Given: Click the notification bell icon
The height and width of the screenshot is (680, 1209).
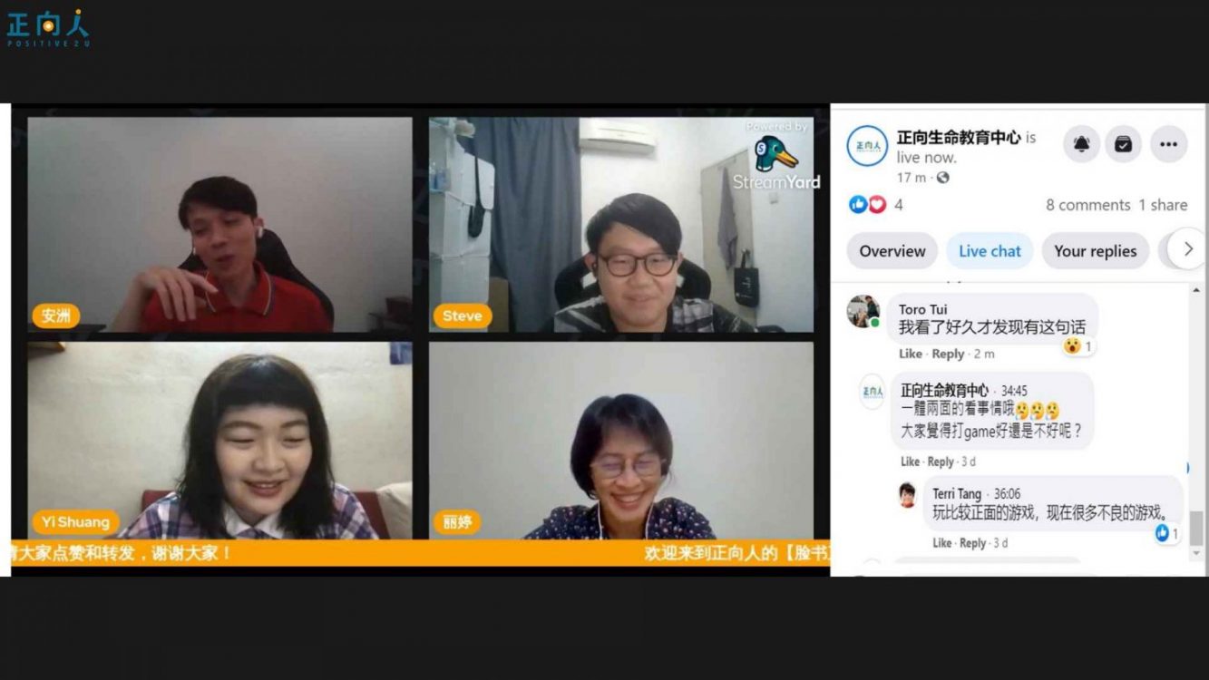Looking at the screenshot, I should pyautogui.click(x=1081, y=144).
